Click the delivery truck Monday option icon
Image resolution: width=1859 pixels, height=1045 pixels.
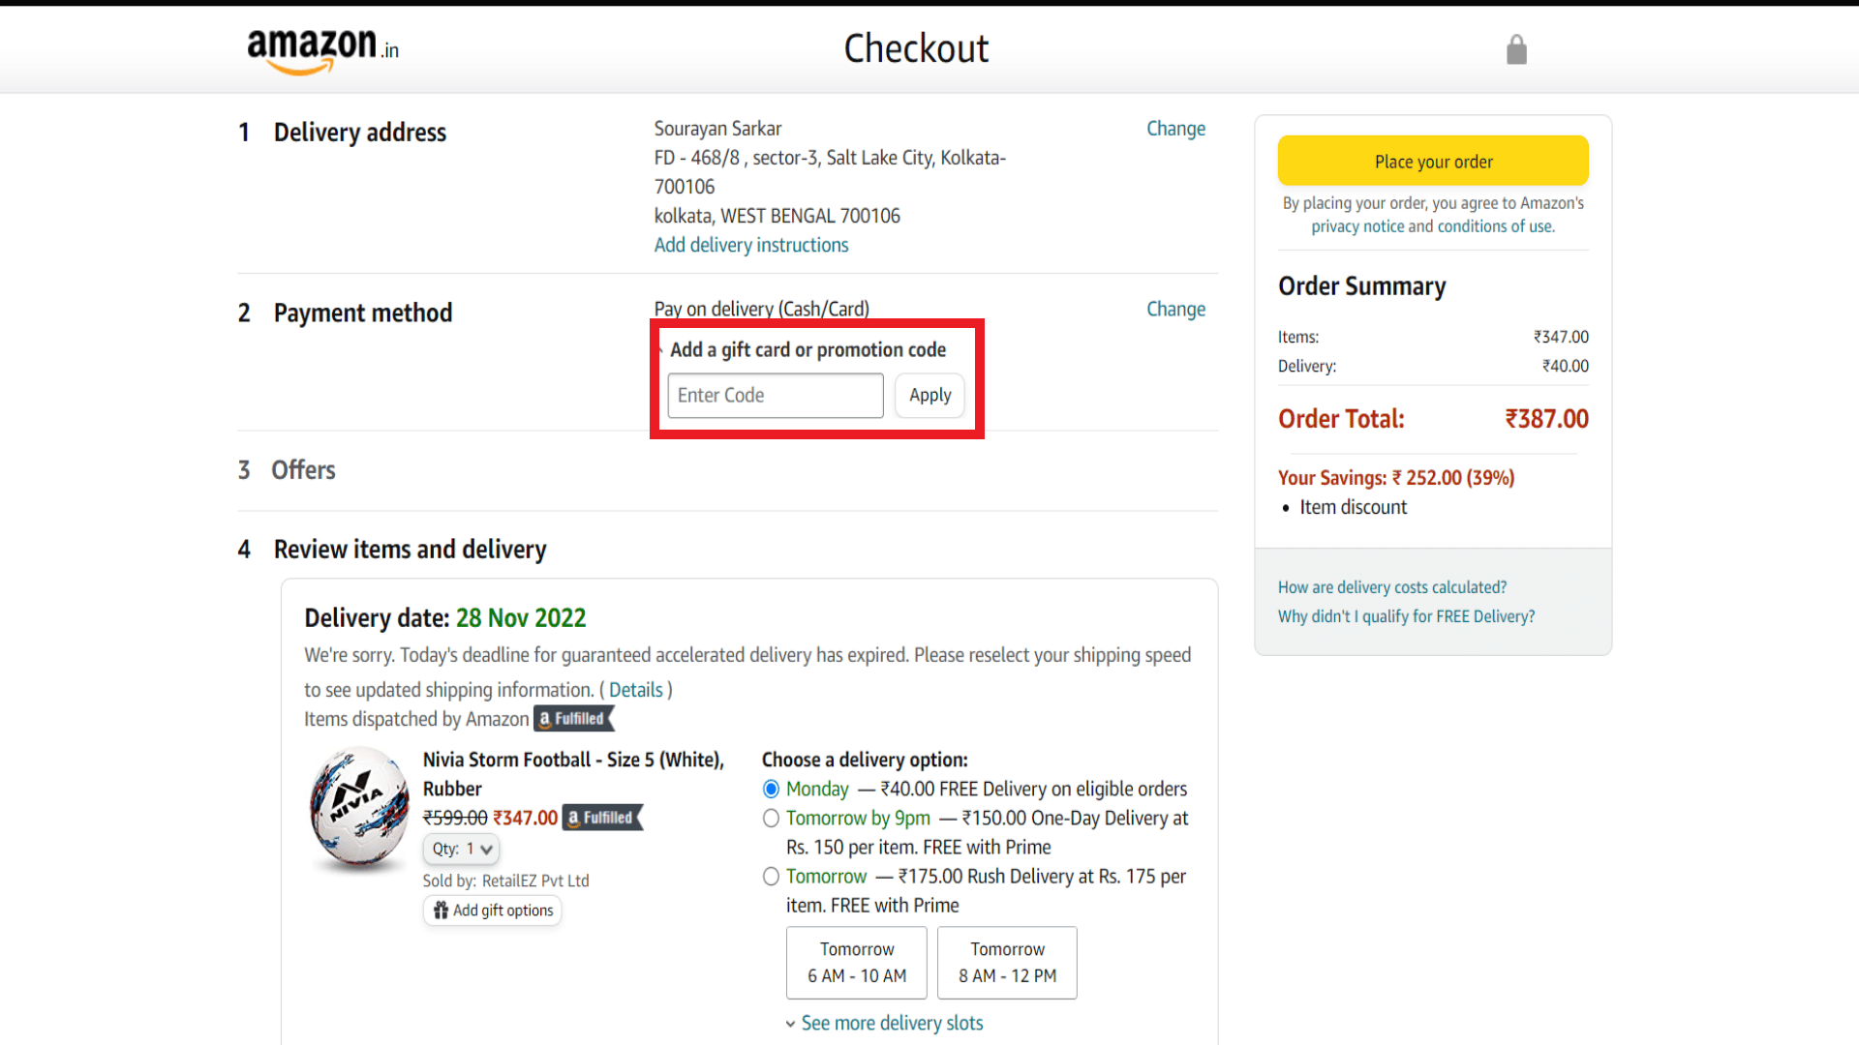[770, 788]
